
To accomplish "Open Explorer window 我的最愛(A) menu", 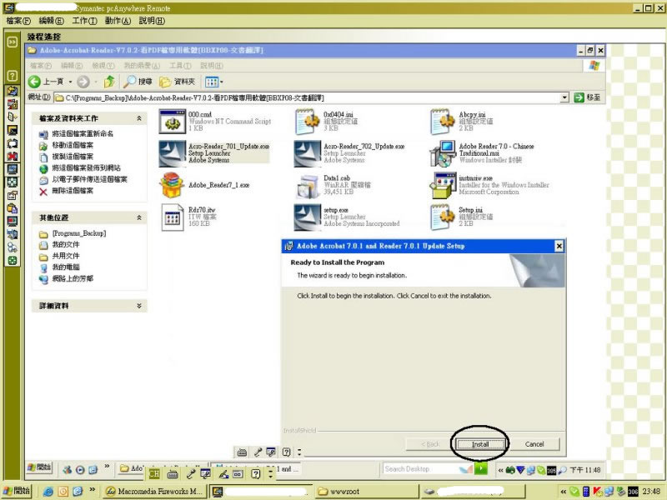I will 142,66.
